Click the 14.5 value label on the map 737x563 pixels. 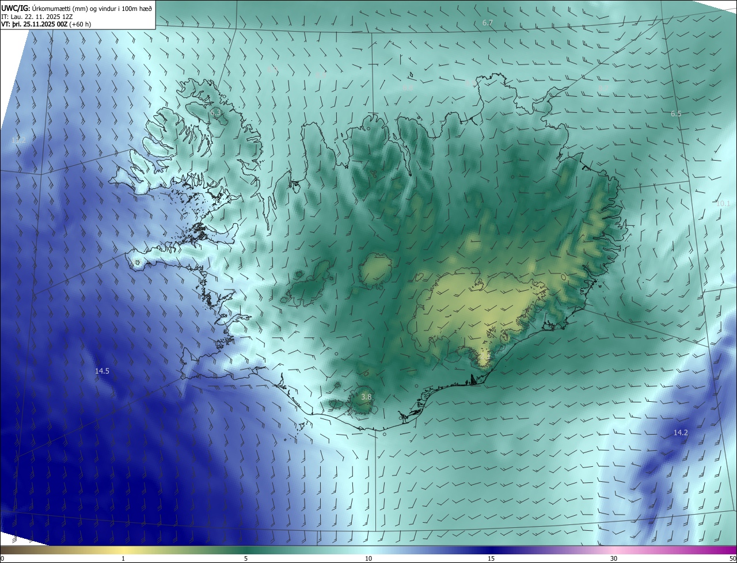click(102, 371)
